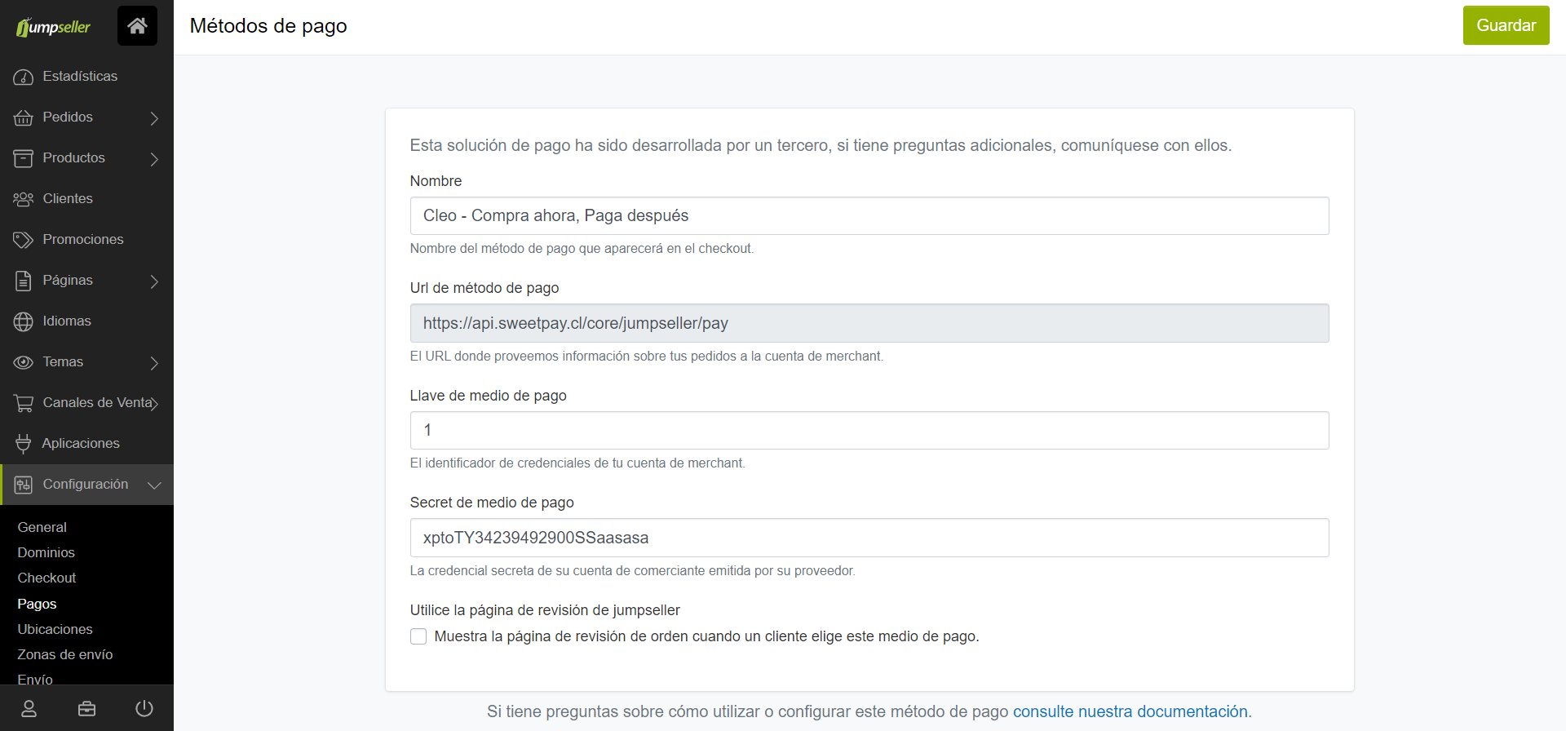
Task: Open the user account icon
Action: pos(29,708)
